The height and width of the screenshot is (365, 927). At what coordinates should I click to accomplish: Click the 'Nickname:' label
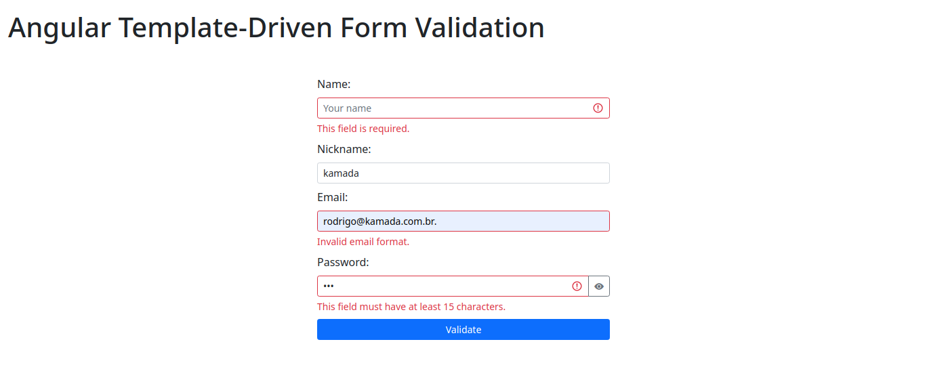(x=344, y=149)
